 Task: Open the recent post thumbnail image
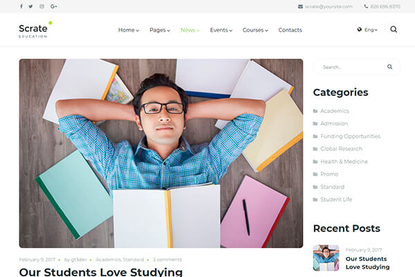(326, 258)
